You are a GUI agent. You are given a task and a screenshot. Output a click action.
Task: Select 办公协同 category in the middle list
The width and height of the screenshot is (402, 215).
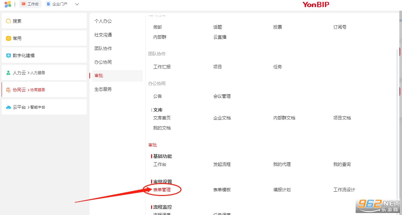click(x=103, y=62)
